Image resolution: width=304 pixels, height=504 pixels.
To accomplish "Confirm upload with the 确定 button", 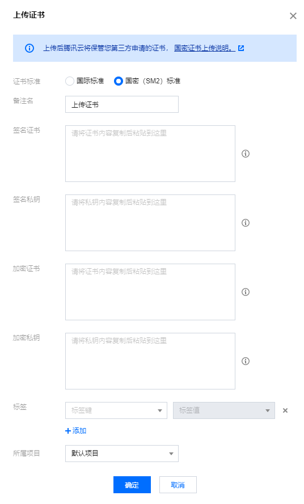I will tap(132, 485).
